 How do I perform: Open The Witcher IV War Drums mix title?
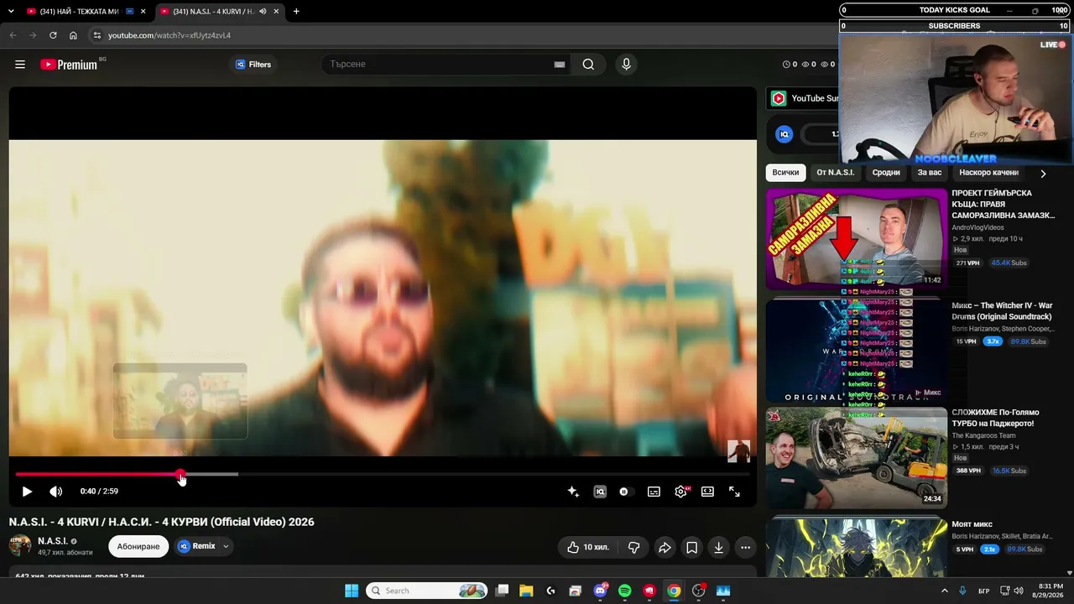click(x=1002, y=311)
